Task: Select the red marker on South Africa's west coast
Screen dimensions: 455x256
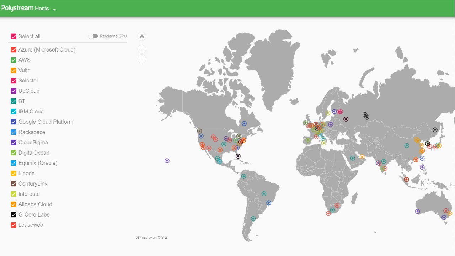Action: coord(328,214)
